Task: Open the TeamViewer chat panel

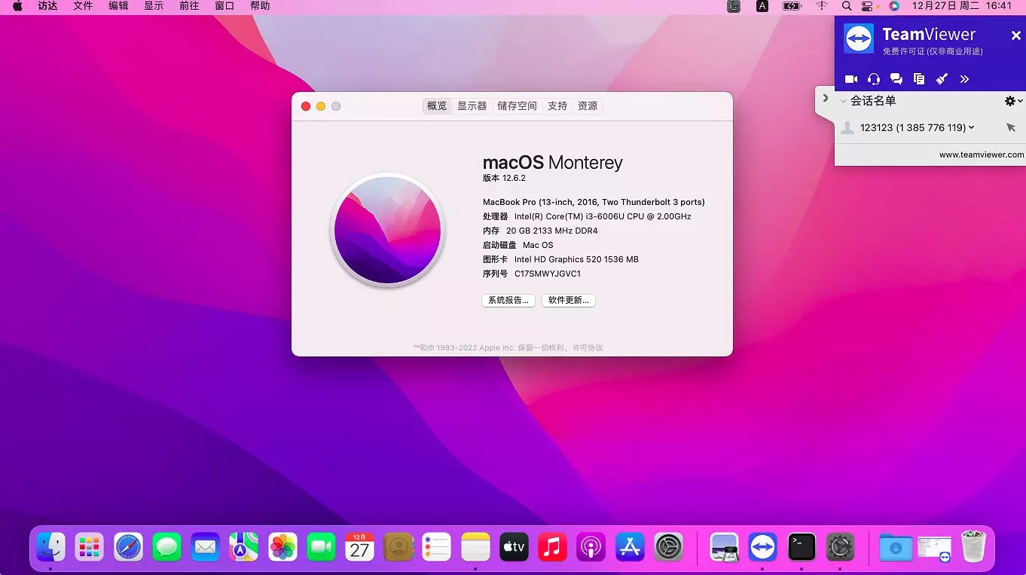Action: tap(896, 78)
